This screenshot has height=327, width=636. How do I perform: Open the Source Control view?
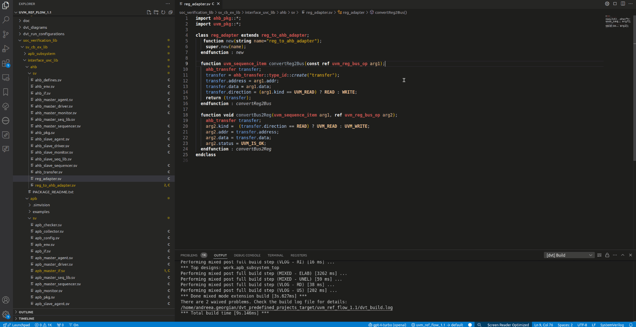point(6,34)
